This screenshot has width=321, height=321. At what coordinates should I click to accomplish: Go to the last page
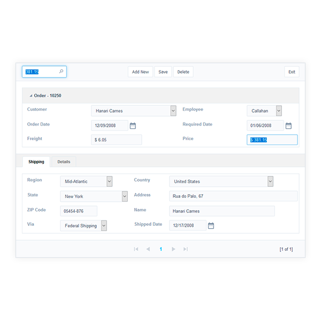(186, 249)
